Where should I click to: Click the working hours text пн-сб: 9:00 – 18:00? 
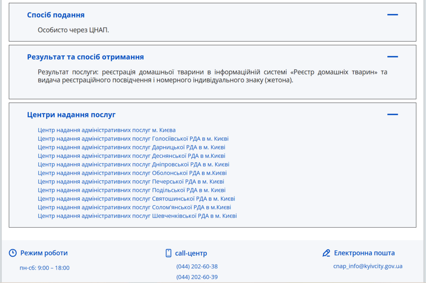[45, 268]
